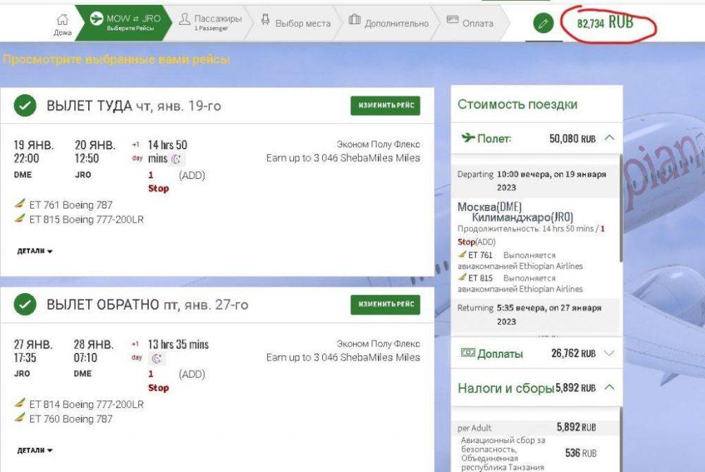Expand the Доплаты surcharges section
This screenshot has width=705, height=472.
coord(609,353)
